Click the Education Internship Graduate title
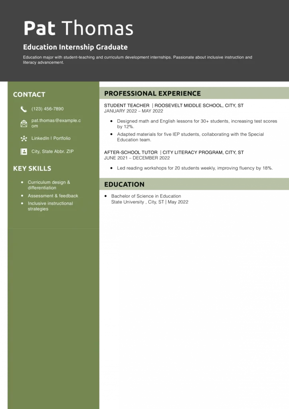 point(75,47)
